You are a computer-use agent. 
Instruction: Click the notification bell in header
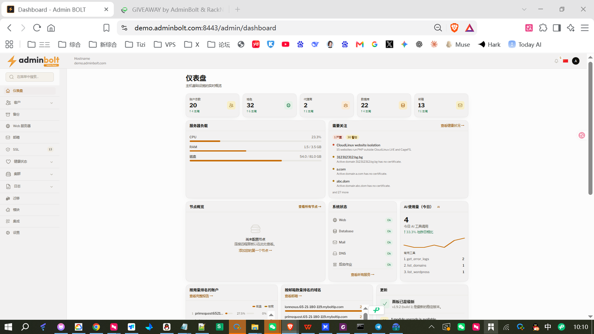coord(556,61)
